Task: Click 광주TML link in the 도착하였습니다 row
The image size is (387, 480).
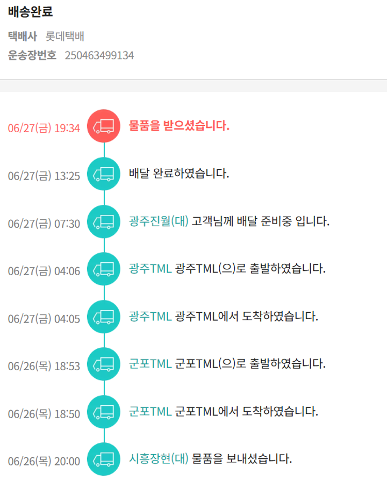Action: point(150,316)
